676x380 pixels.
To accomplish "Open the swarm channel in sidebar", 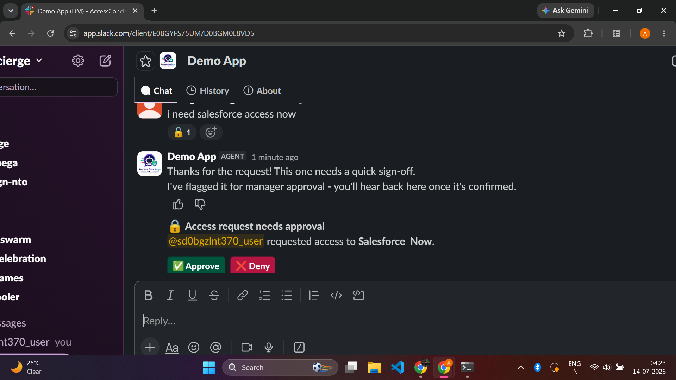I will [x=16, y=240].
